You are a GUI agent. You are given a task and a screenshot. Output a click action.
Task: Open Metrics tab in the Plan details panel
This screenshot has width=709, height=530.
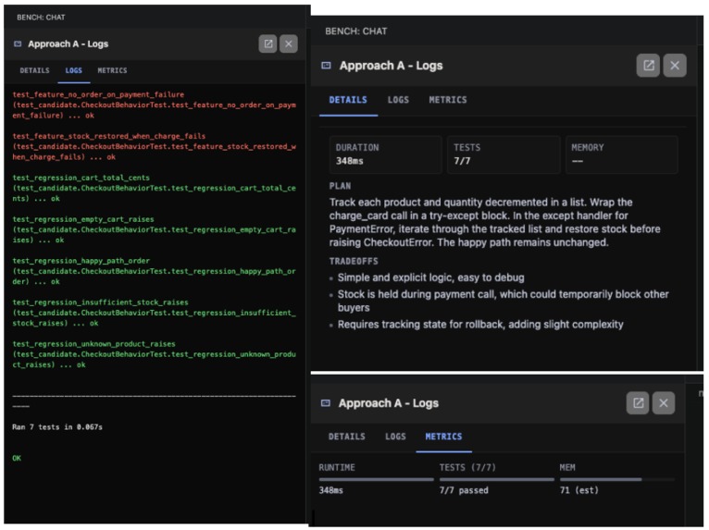(448, 100)
